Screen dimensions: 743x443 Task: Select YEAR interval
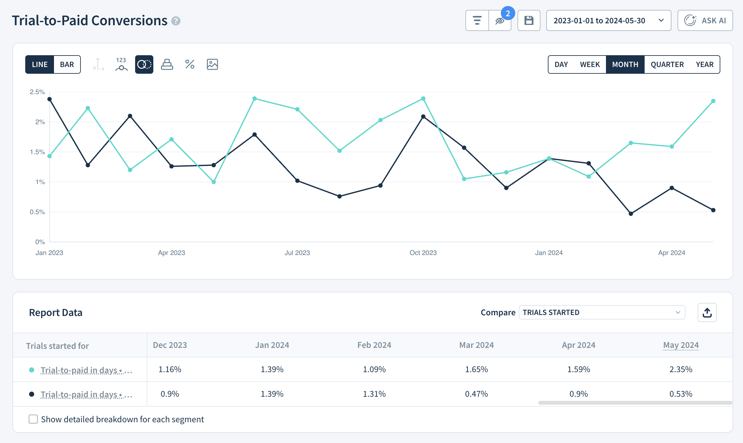705,64
